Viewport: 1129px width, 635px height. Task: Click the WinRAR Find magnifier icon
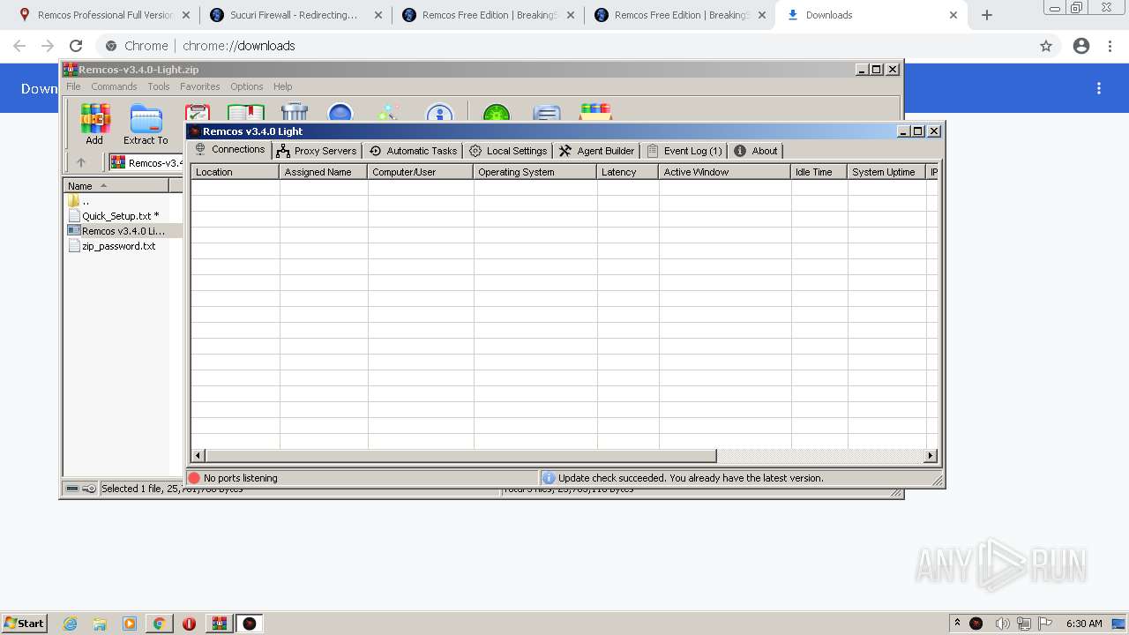pyautogui.click(x=340, y=113)
